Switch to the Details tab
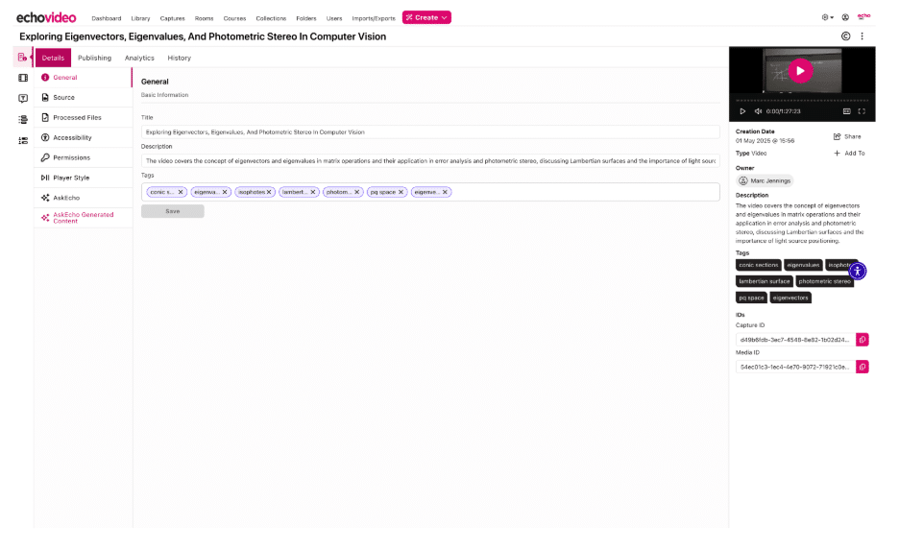This screenshot has width=899, height=549. [x=54, y=58]
